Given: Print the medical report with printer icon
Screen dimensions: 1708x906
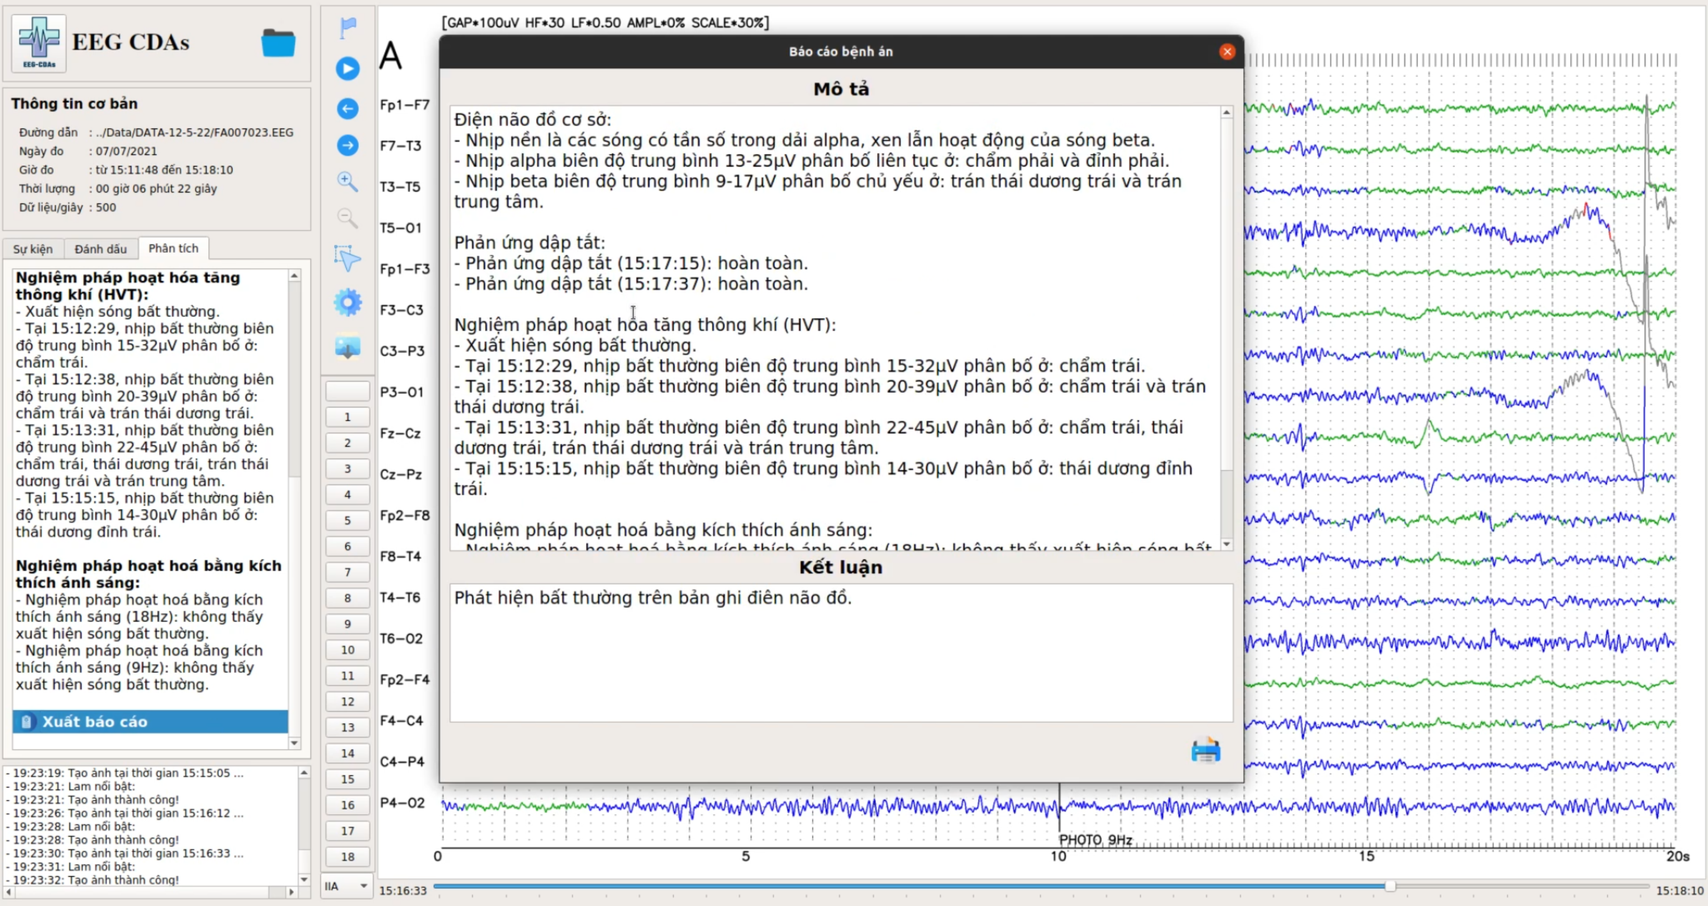Looking at the screenshot, I should pyautogui.click(x=1206, y=751).
